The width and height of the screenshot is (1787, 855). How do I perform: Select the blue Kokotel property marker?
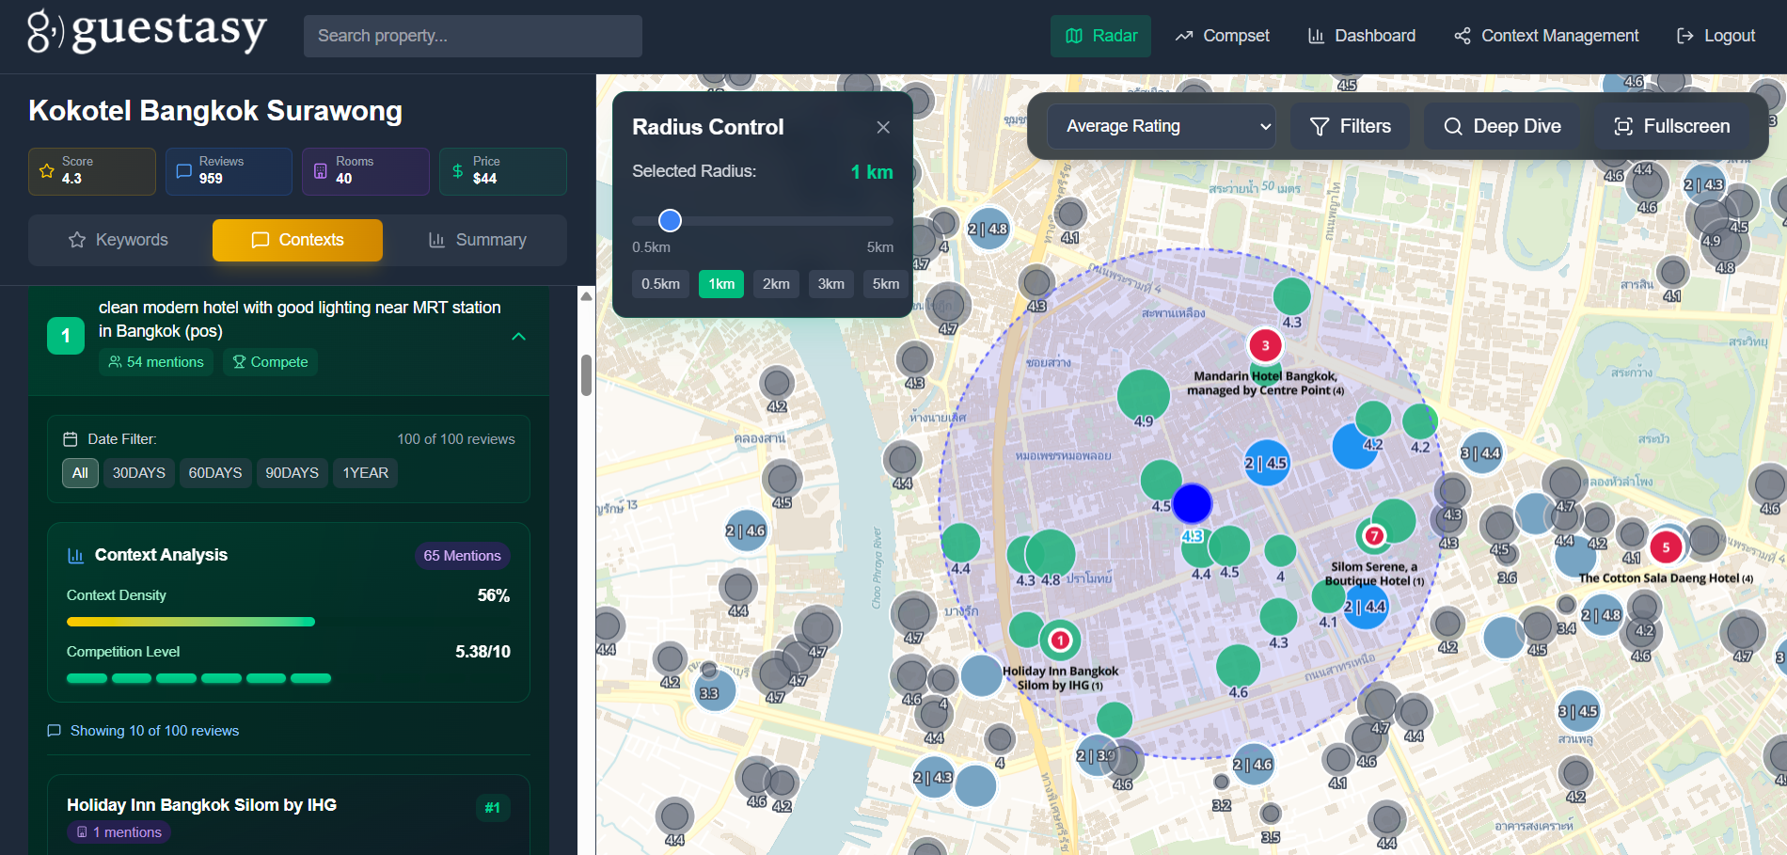coord(1192,503)
